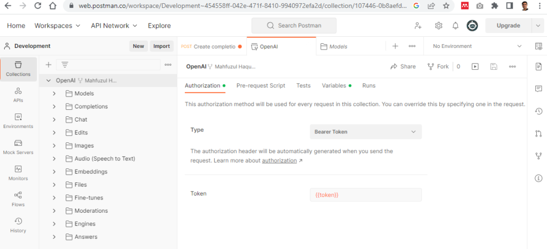
Task: Switch to the Pre-request Script tab
Action: 261,85
